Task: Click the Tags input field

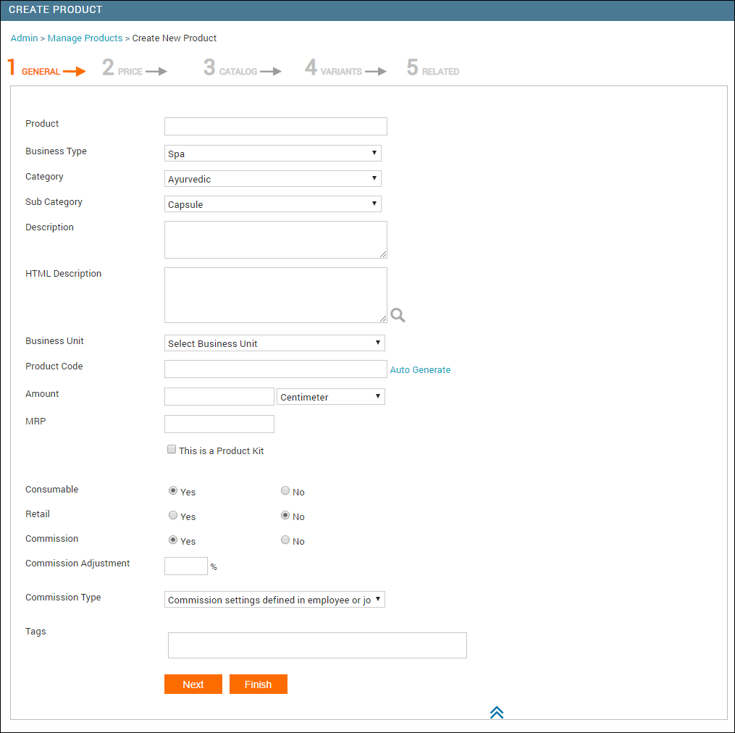Action: [317, 645]
